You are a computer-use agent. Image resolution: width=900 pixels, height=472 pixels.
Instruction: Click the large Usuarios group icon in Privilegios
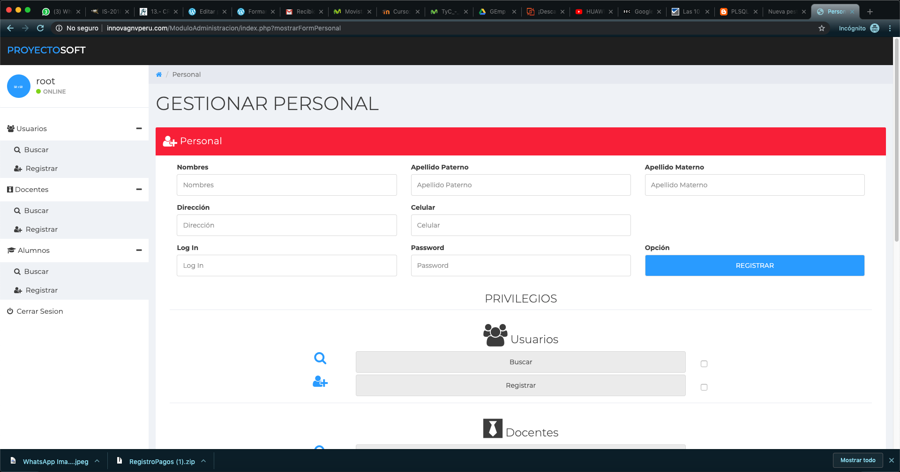[x=495, y=335]
